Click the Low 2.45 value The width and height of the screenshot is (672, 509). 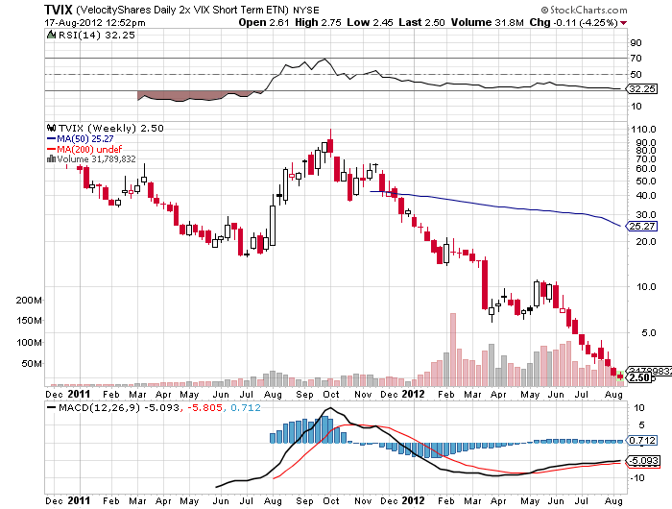pyautogui.click(x=370, y=22)
